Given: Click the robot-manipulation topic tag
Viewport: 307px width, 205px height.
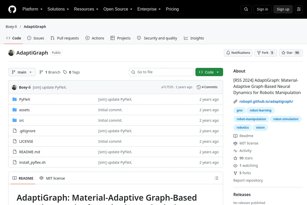Looking at the screenshot, I should 251,119.
